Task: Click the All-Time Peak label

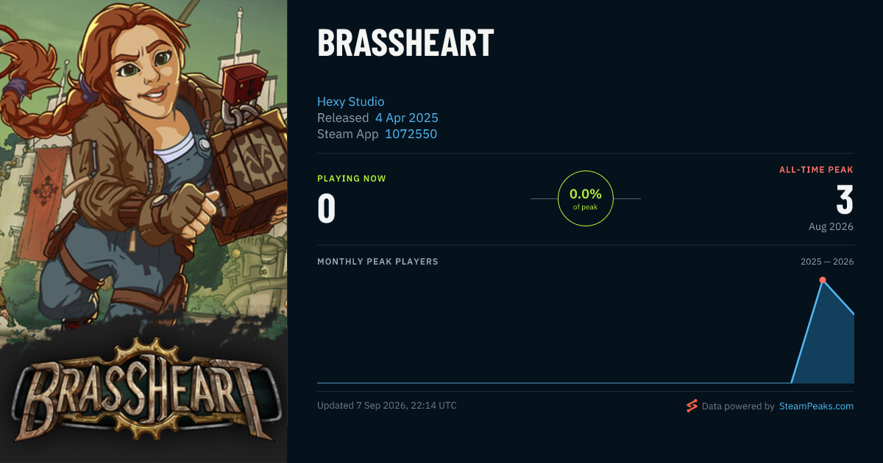Action: (816, 170)
